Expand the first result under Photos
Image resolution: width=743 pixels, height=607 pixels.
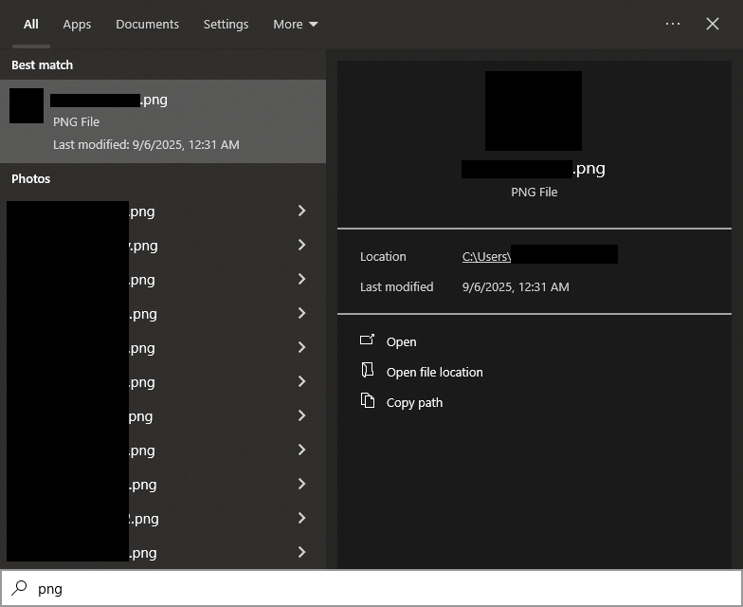point(301,211)
